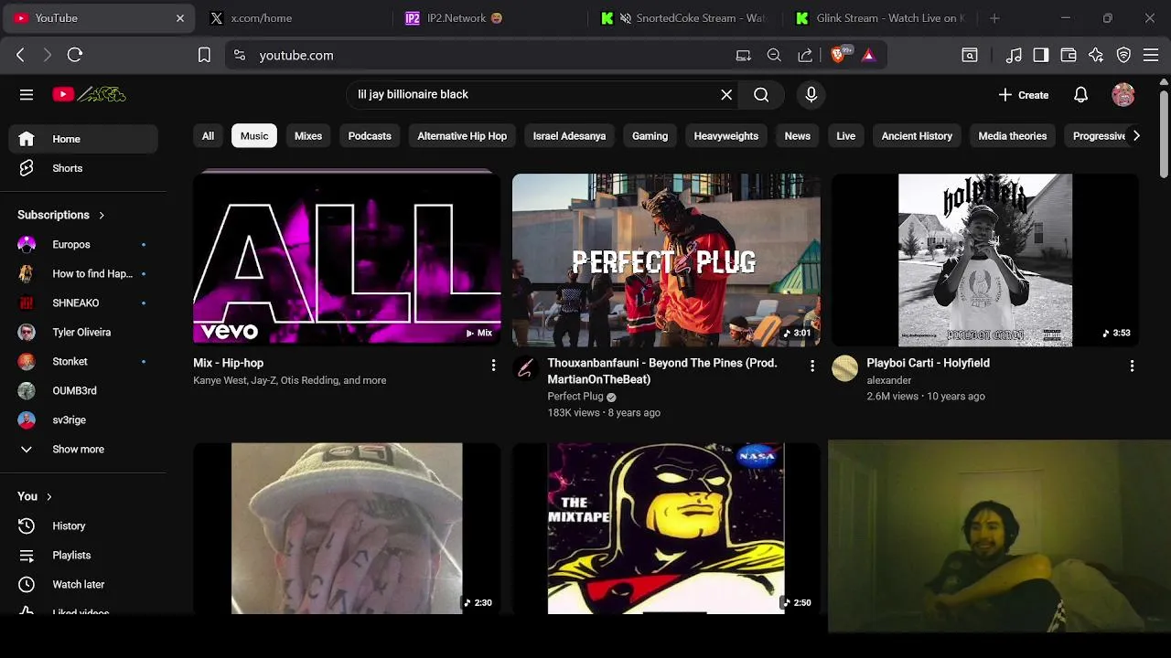Select the Podcasts filter chip
Viewport: 1171px width, 658px height.
(x=370, y=136)
